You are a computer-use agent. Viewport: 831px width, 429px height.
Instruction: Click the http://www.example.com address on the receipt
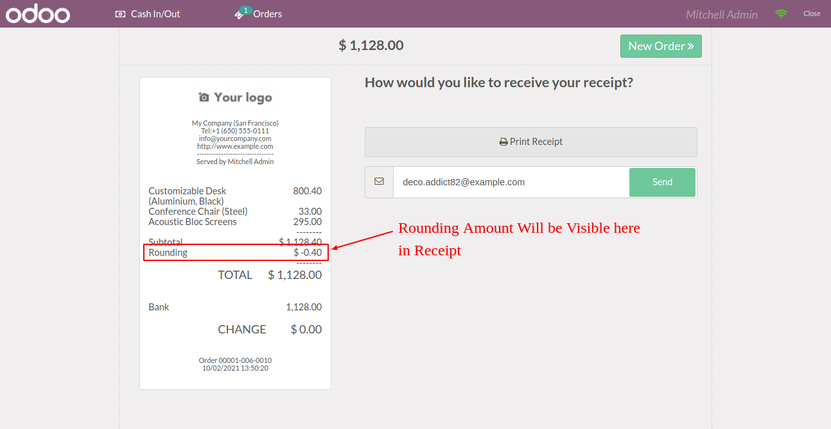235,146
